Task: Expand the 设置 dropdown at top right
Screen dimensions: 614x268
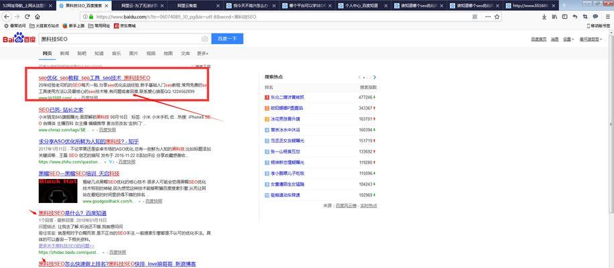Action: pos(568,40)
